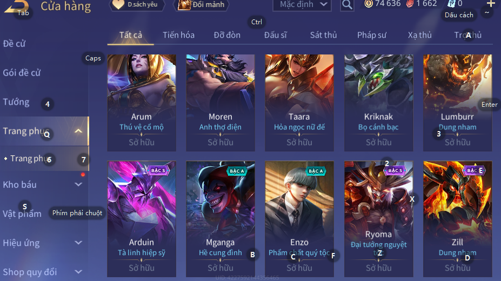The width and height of the screenshot is (501, 281).
Task: Open the Mặc định sort dropdown
Action: (x=302, y=5)
